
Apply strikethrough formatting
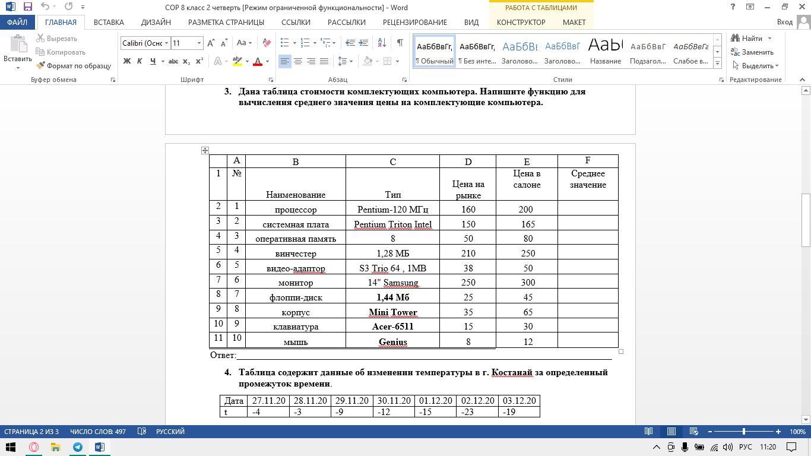coord(173,61)
